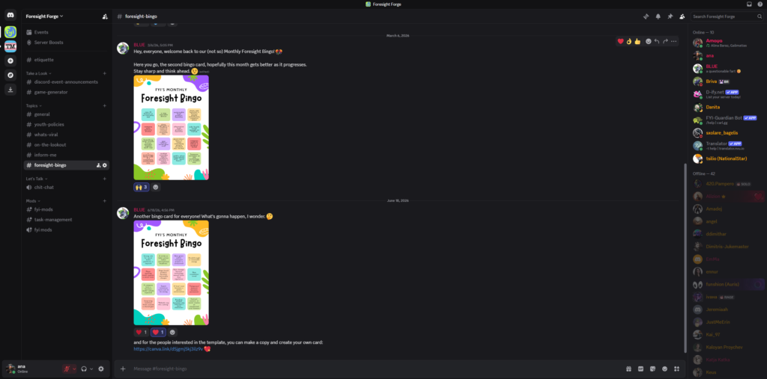Screen dimensions: 767x379
Task: Open the Inbox icon in title bar
Action: (749, 4)
